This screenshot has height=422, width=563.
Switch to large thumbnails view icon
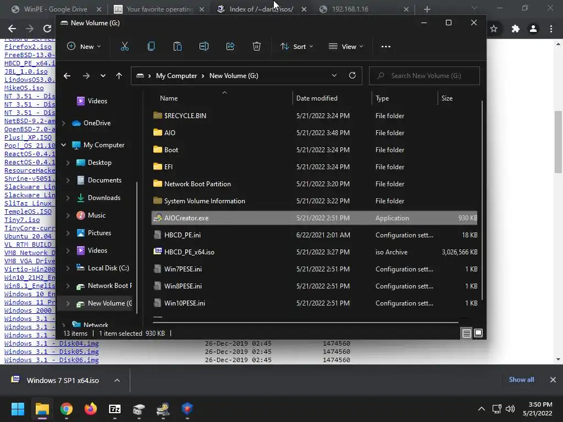tap(478, 334)
